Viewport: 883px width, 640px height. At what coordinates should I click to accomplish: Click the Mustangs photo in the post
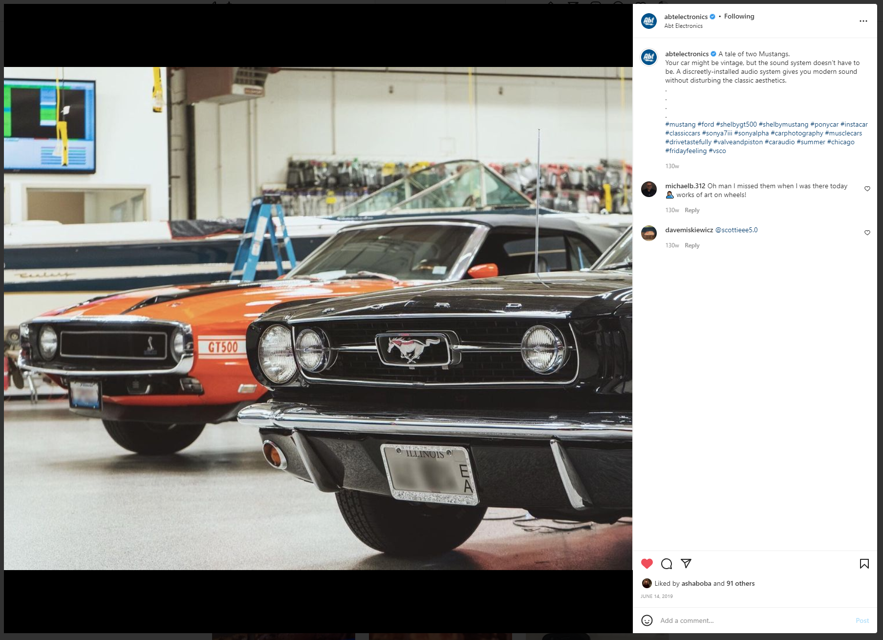tap(318, 318)
